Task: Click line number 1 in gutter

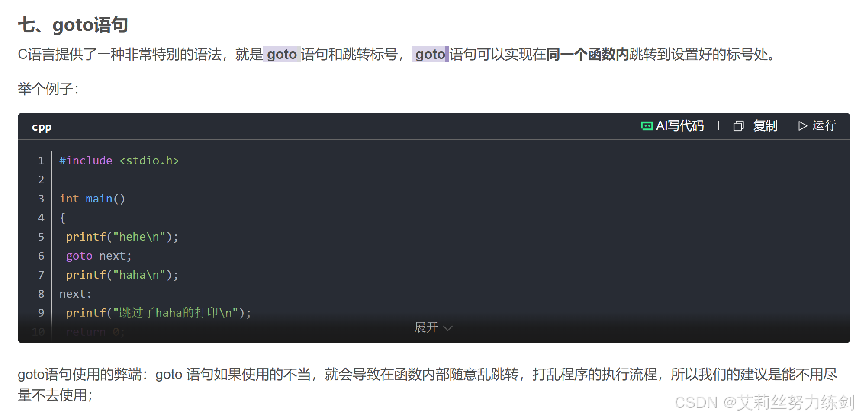Action: click(x=41, y=160)
